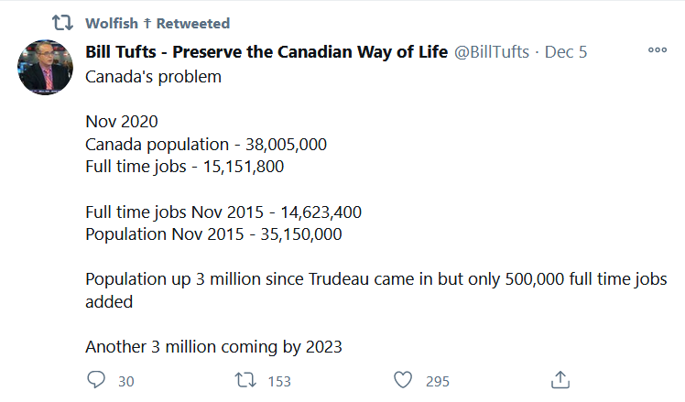Click the "Canada population - 38,005,000" line
The image size is (685, 402).
click(206, 144)
